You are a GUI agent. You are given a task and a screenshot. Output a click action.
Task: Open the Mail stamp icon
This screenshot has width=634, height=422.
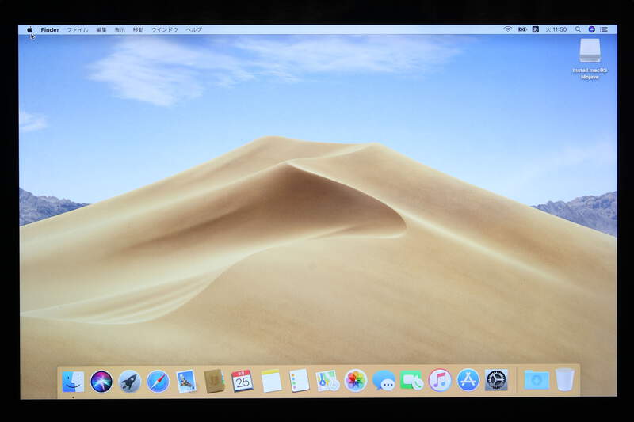point(186,381)
